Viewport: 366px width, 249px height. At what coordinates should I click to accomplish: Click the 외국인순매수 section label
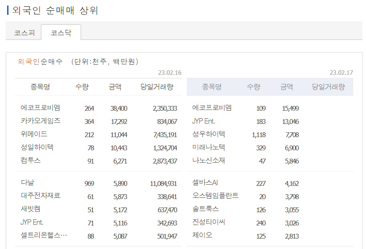40,62
